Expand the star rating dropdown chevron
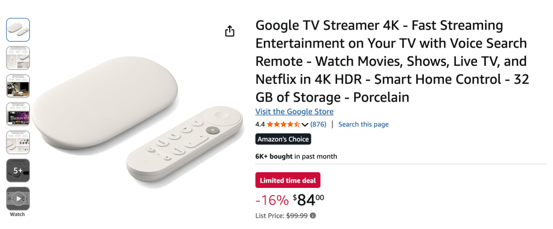 (x=305, y=125)
